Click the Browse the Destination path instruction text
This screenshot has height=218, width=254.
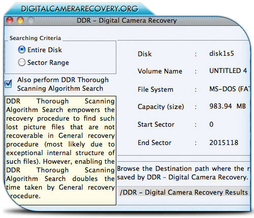pos(183,173)
